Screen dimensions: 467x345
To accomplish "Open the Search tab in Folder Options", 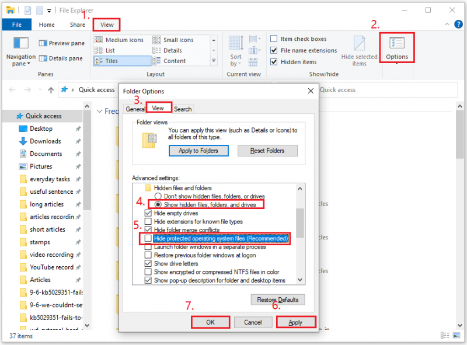I will pyautogui.click(x=183, y=109).
